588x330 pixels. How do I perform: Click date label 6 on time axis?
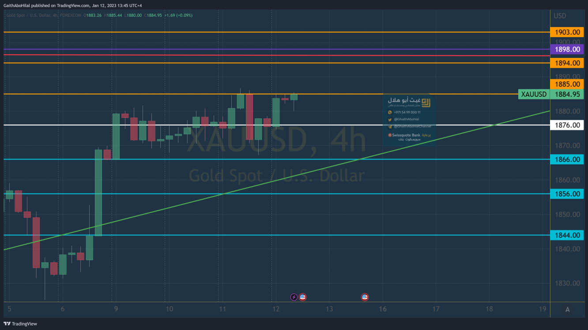point(63,309)
